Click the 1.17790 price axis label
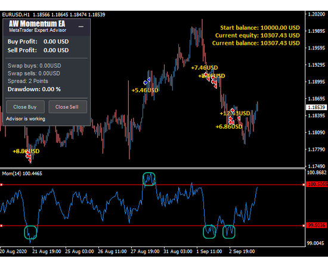The height and width of the screenshot is (268, 328). pyautogui.click(x=317, y=149)
